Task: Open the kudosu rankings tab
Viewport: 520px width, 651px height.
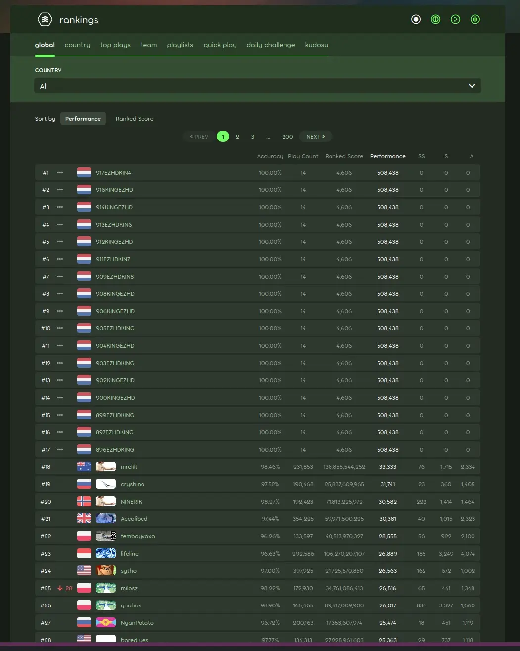Action: [x=317, y=45]
